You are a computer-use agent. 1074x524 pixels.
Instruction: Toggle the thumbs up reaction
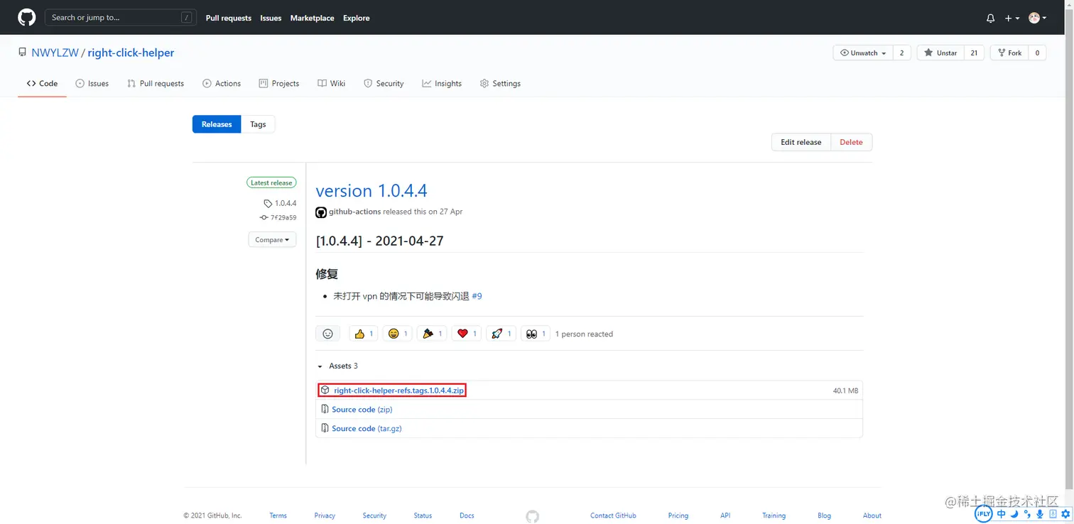tap(363, 334)
